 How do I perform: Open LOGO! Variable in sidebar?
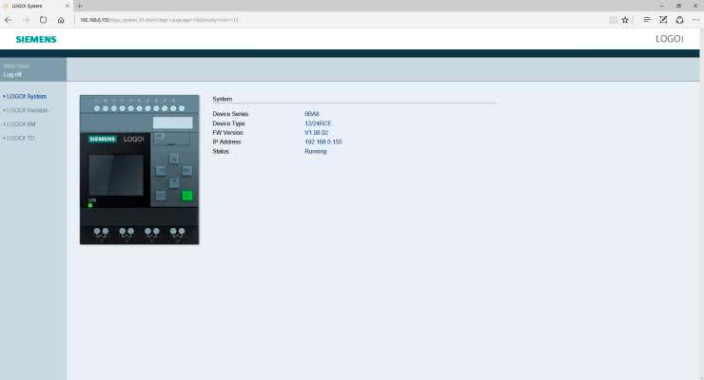point(27,110)
